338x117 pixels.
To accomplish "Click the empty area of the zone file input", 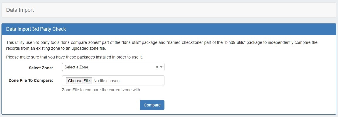I will tap(142, 81).
